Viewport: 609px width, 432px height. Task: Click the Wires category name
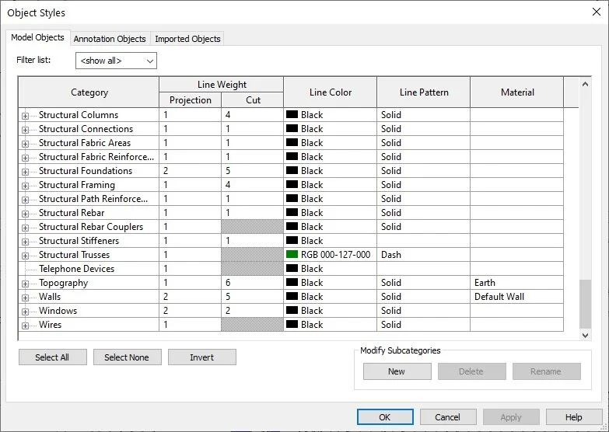pyautogui.click(x=50, y=325)
